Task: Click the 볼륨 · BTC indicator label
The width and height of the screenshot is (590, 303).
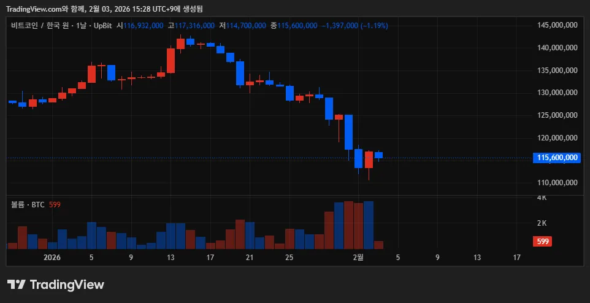Action: point(28,205)
